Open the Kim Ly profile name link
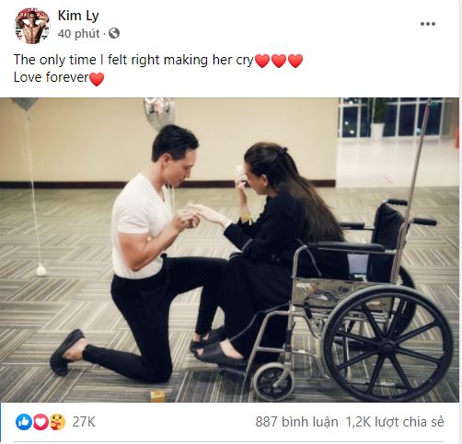Image resolution: width=462 pixels, height=444 pixels. pyautogui.click(x=78, y=16)
